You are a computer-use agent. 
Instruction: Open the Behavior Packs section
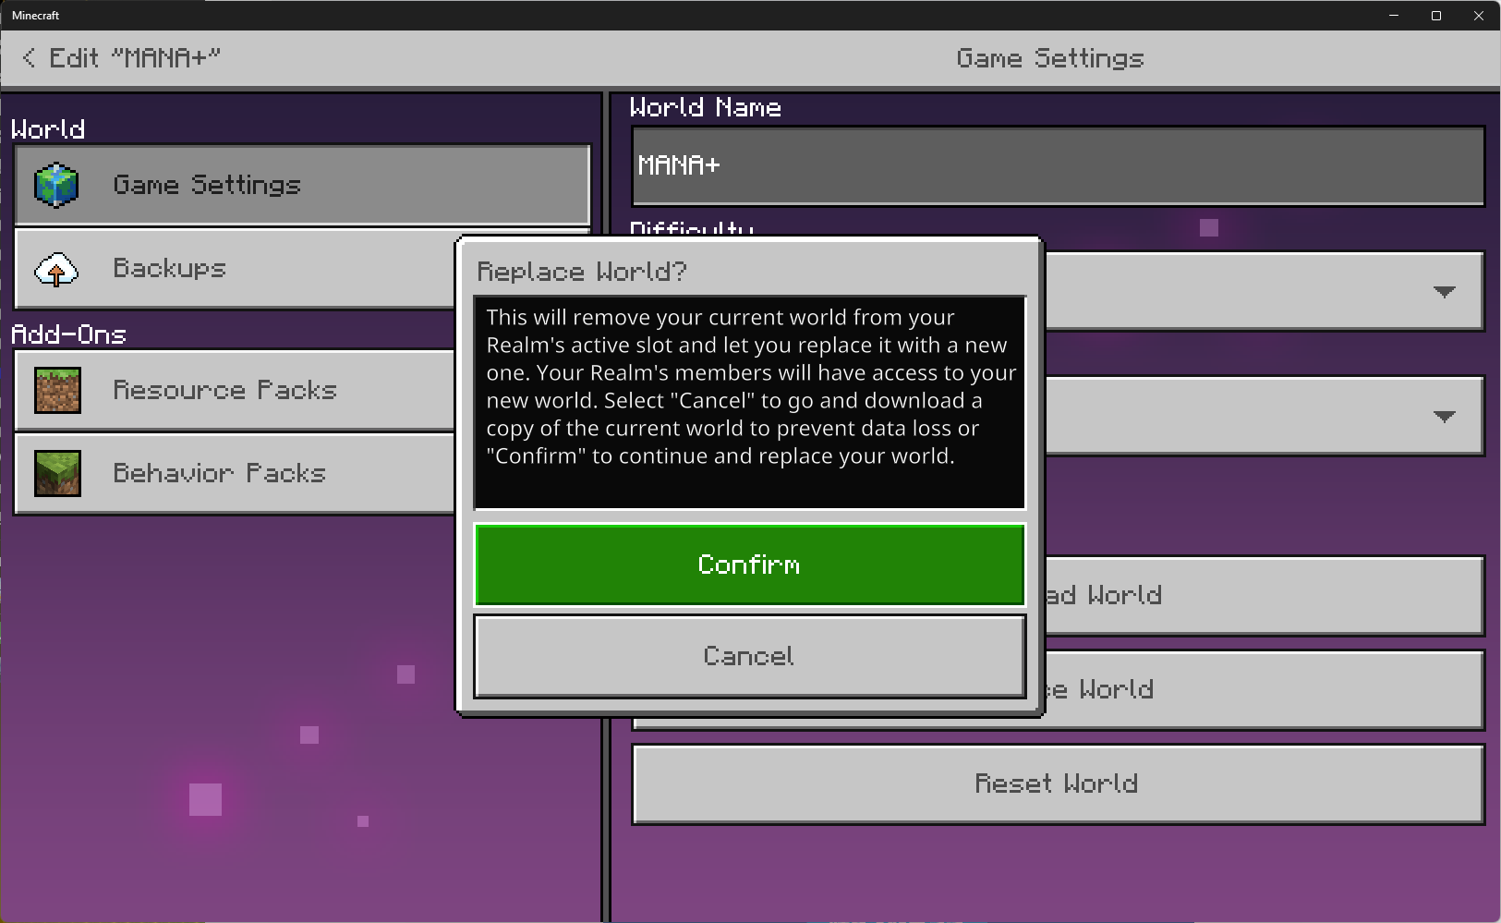click(235, 473)
